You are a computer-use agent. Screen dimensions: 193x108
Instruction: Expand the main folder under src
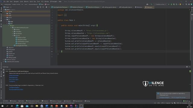[7, 22]
